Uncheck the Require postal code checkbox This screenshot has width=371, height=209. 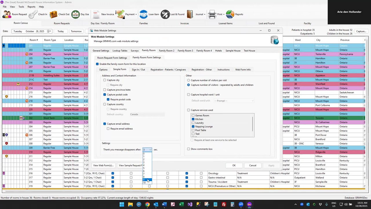108,99
